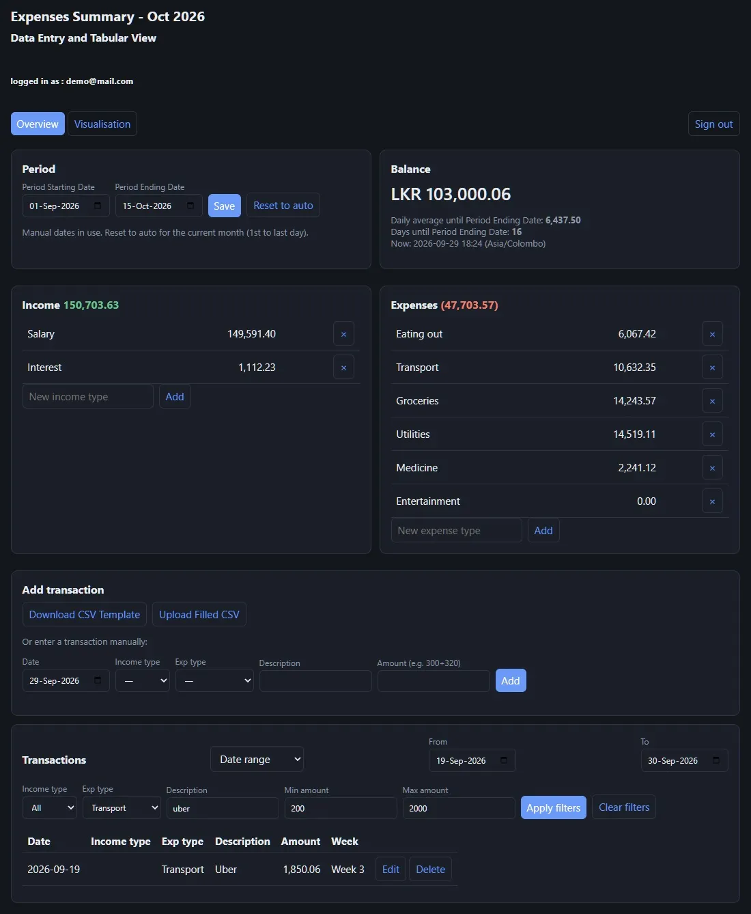This screenshot has height=914, width=751.
Task: Select the transaction date 2026-09-19
Action: [54, 870]
